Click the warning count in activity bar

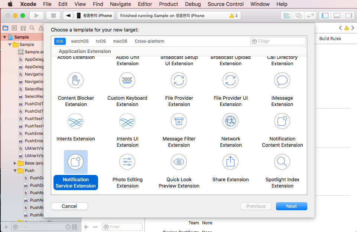pos(234,16)
